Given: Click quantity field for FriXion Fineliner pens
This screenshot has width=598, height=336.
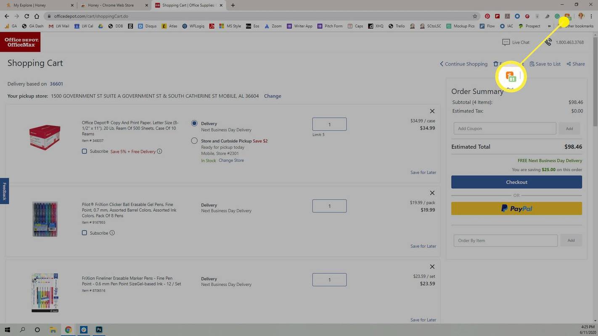Looking at the screenshot, I should (329, 280).
